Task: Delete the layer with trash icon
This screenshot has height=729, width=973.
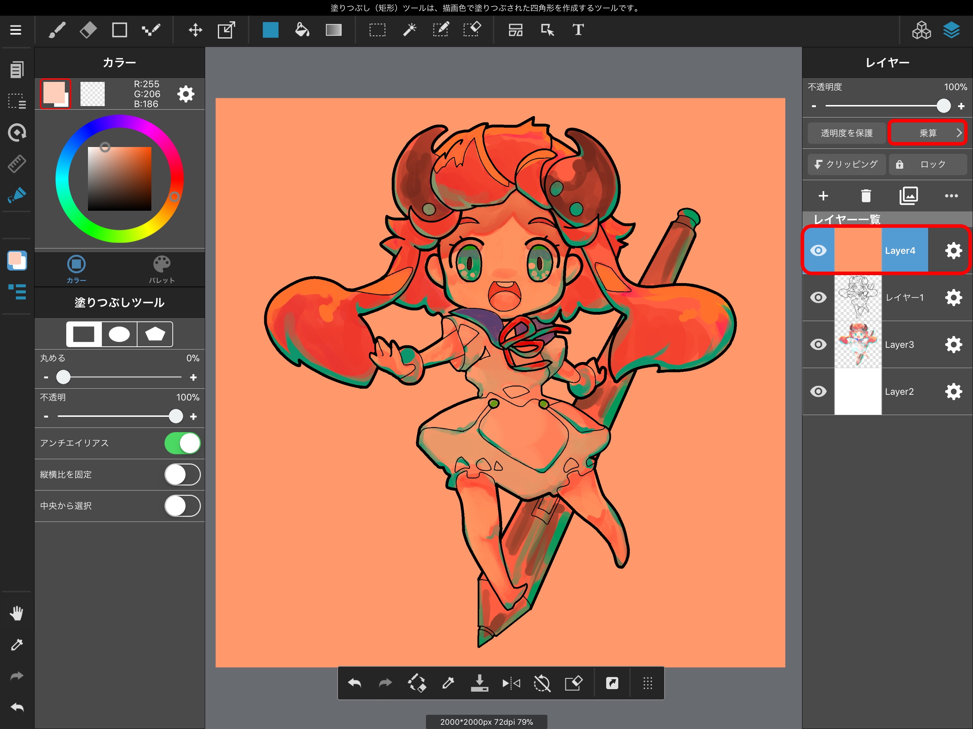Action: [x=866, y=196]
